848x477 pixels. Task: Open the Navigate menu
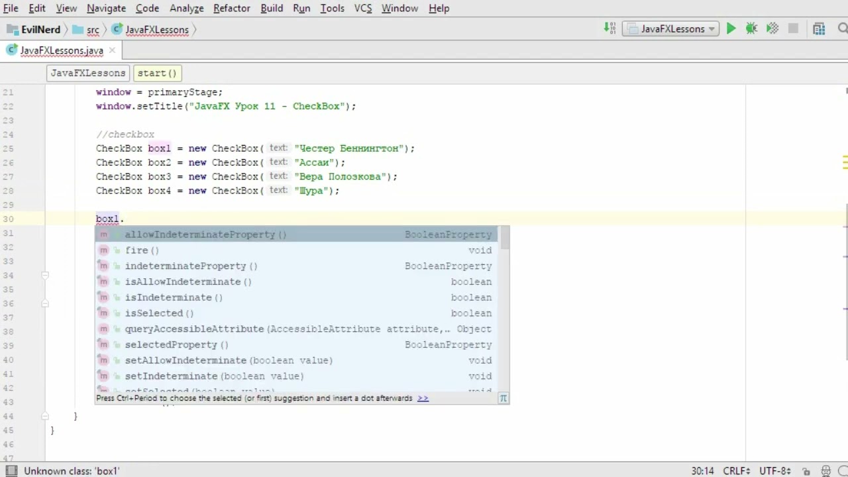coord(106,8)
